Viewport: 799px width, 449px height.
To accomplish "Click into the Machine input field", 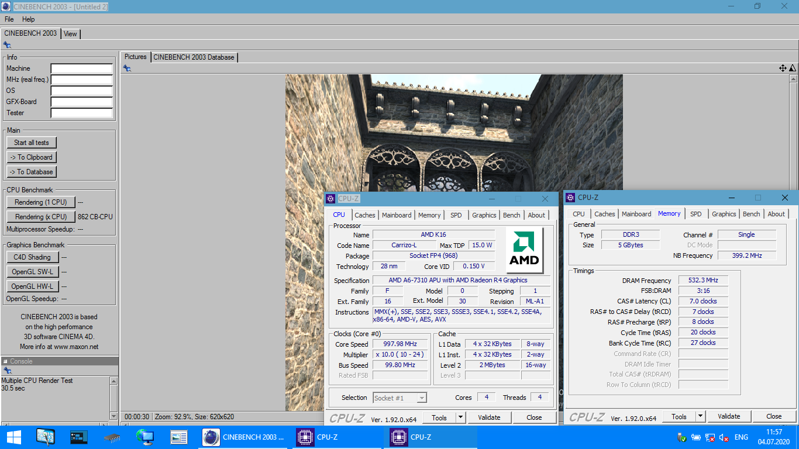I will (81, 69).
